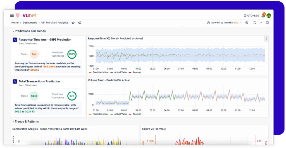Open the notifications bell
The image size is (286, 148).
coord(263,16)
